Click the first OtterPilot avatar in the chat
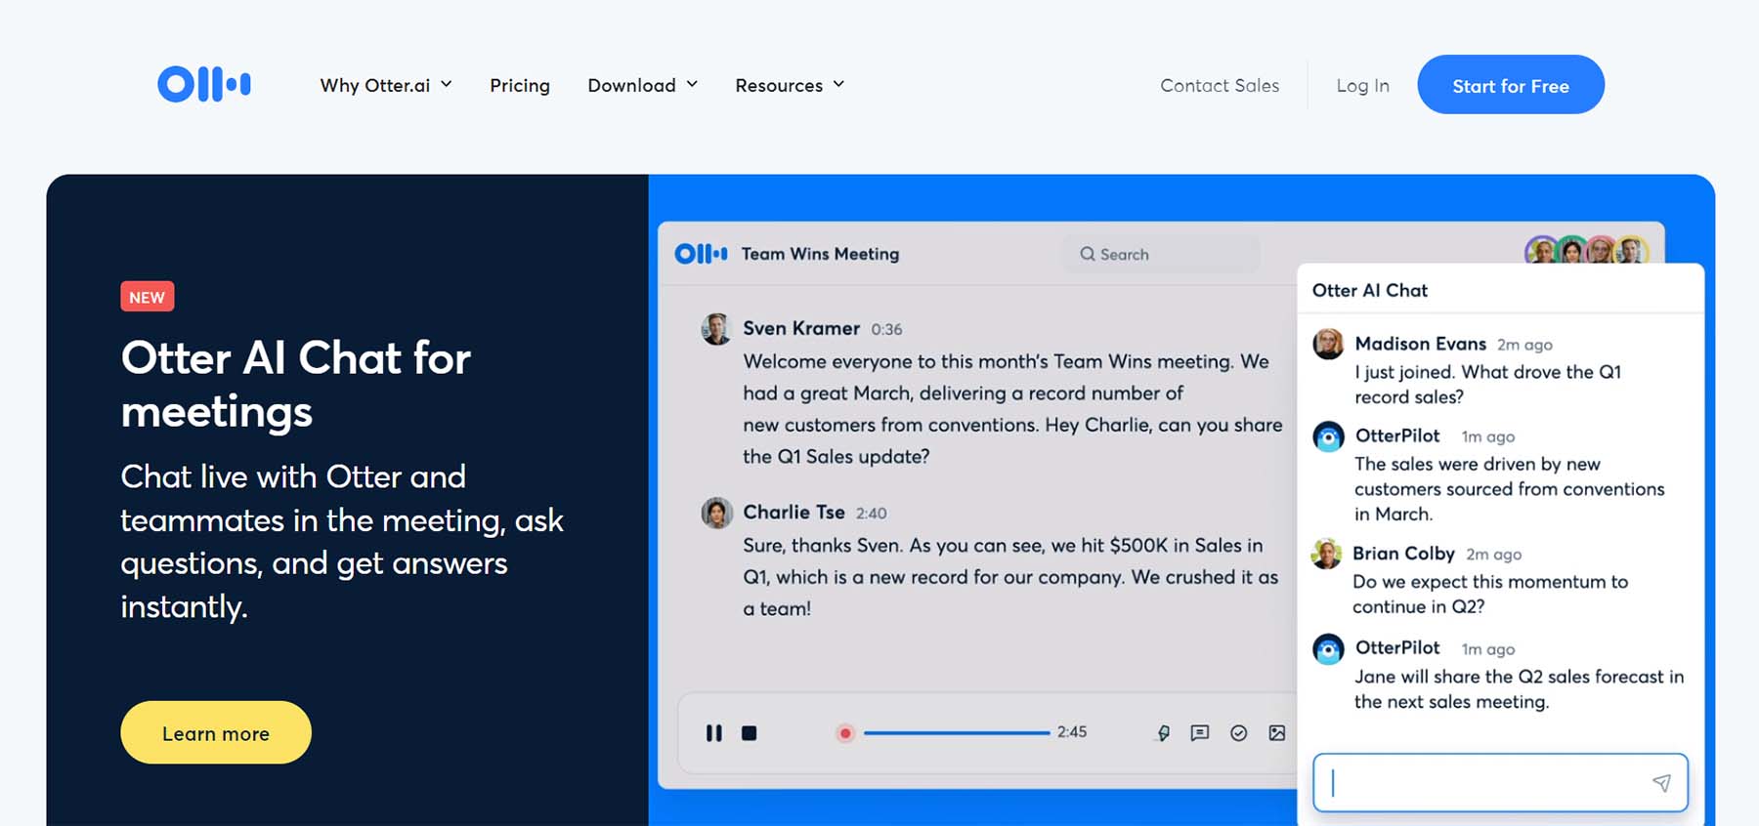The height and width of the screenshot is (826, 1759). (1328, 436)
